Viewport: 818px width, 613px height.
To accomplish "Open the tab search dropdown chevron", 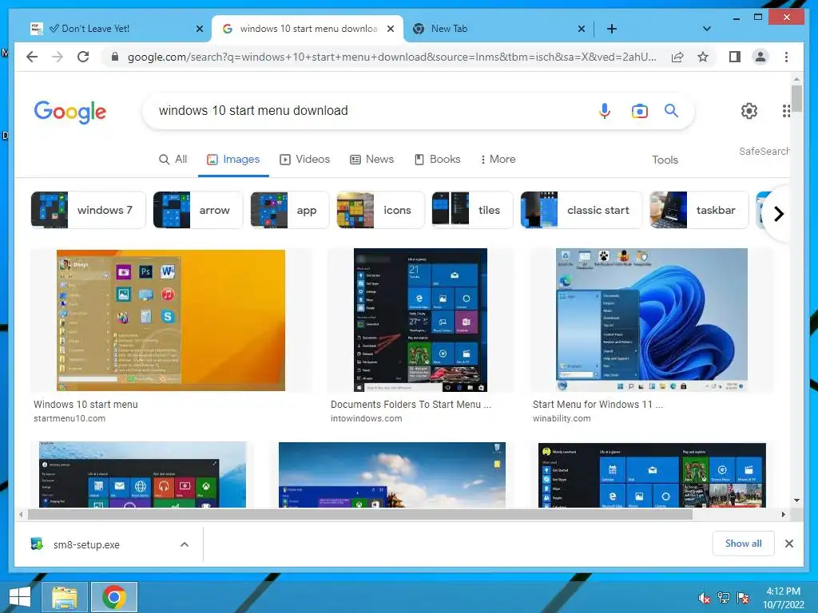I will pos(707,29).
